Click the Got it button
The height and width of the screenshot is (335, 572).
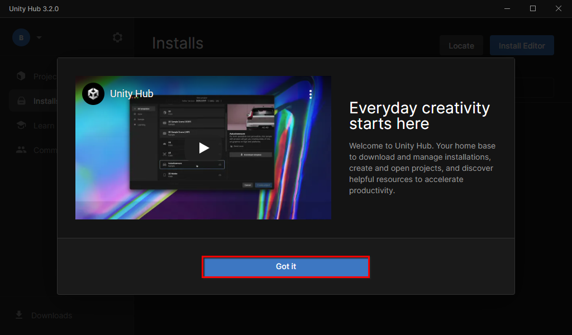[285, 266]
